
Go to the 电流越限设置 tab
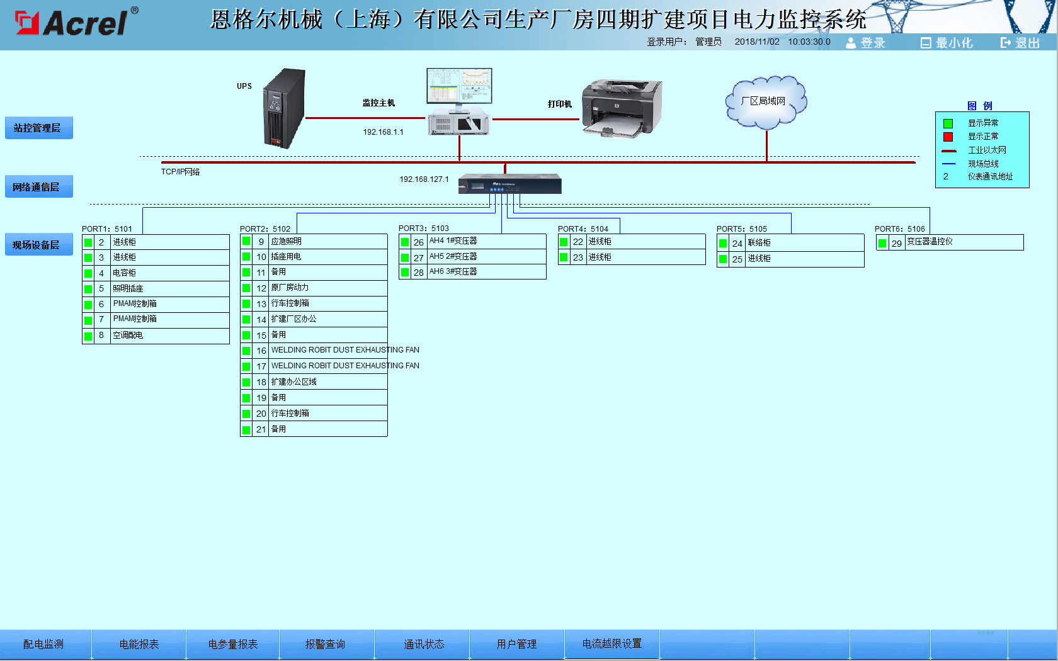pos(611,643)
